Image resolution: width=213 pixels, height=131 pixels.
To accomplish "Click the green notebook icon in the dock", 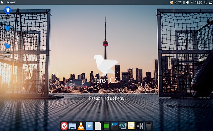I will point(106,126).
